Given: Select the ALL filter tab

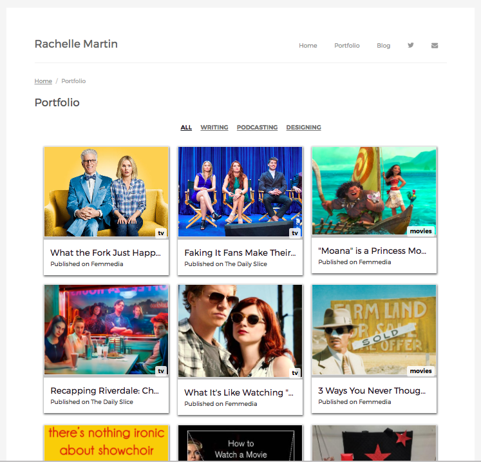Looking at the screenshot, I should (x=186, y=128).
